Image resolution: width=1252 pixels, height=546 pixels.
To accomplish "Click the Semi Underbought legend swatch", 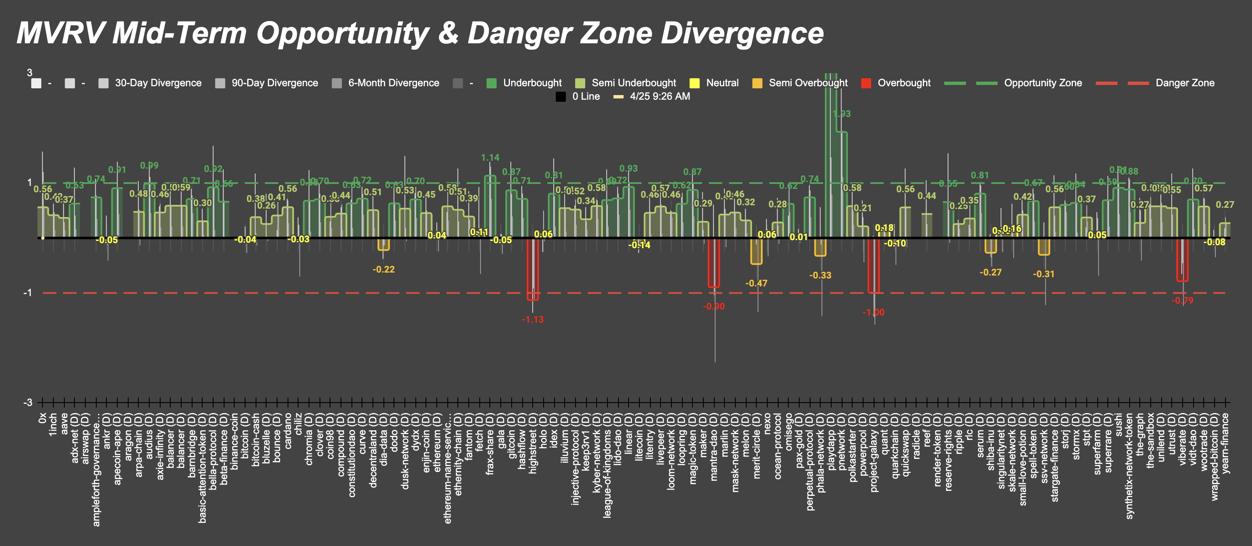I will click(580, 83).
